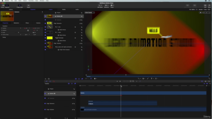Expand the Position parameter
This screenshot has height=119, width=212.
tap(2, 28)
